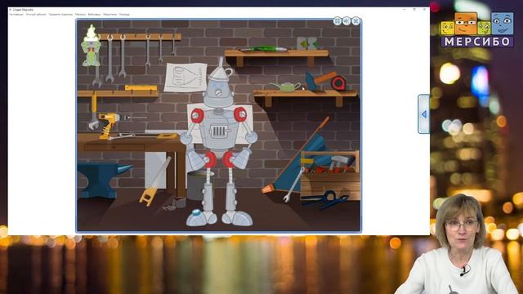Click the wooden toolbox

tap(329, 176)
